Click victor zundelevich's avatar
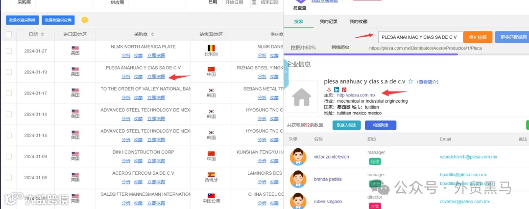Image resolution: width=529 pixels, height=209 pixels. point(298,157)
